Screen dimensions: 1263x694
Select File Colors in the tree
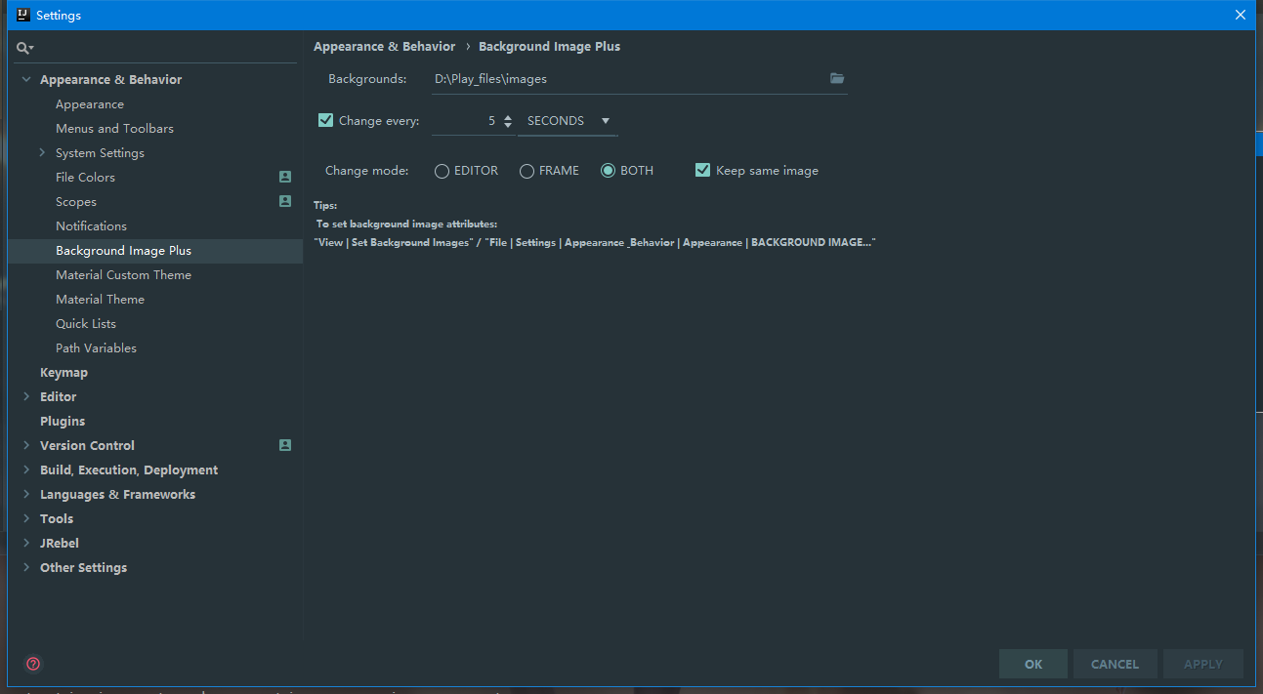click(85, 178)
